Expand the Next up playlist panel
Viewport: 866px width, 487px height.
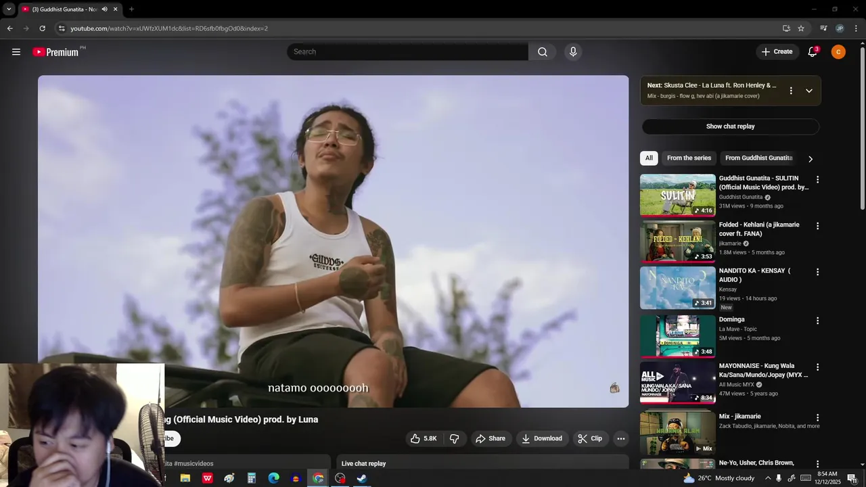tap(809, 91)
